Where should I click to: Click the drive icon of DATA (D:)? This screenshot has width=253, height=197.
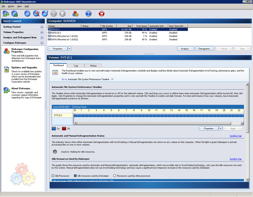coord(49,33)
